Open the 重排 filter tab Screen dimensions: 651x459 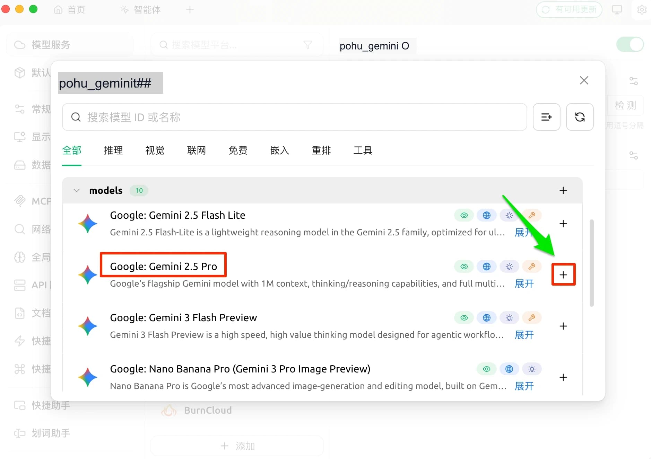point(321,150)
